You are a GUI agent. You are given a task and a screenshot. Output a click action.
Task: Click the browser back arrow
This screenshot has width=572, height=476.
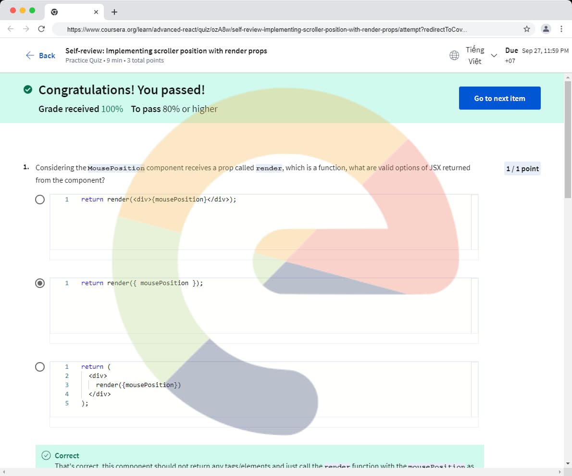(11, 29)
